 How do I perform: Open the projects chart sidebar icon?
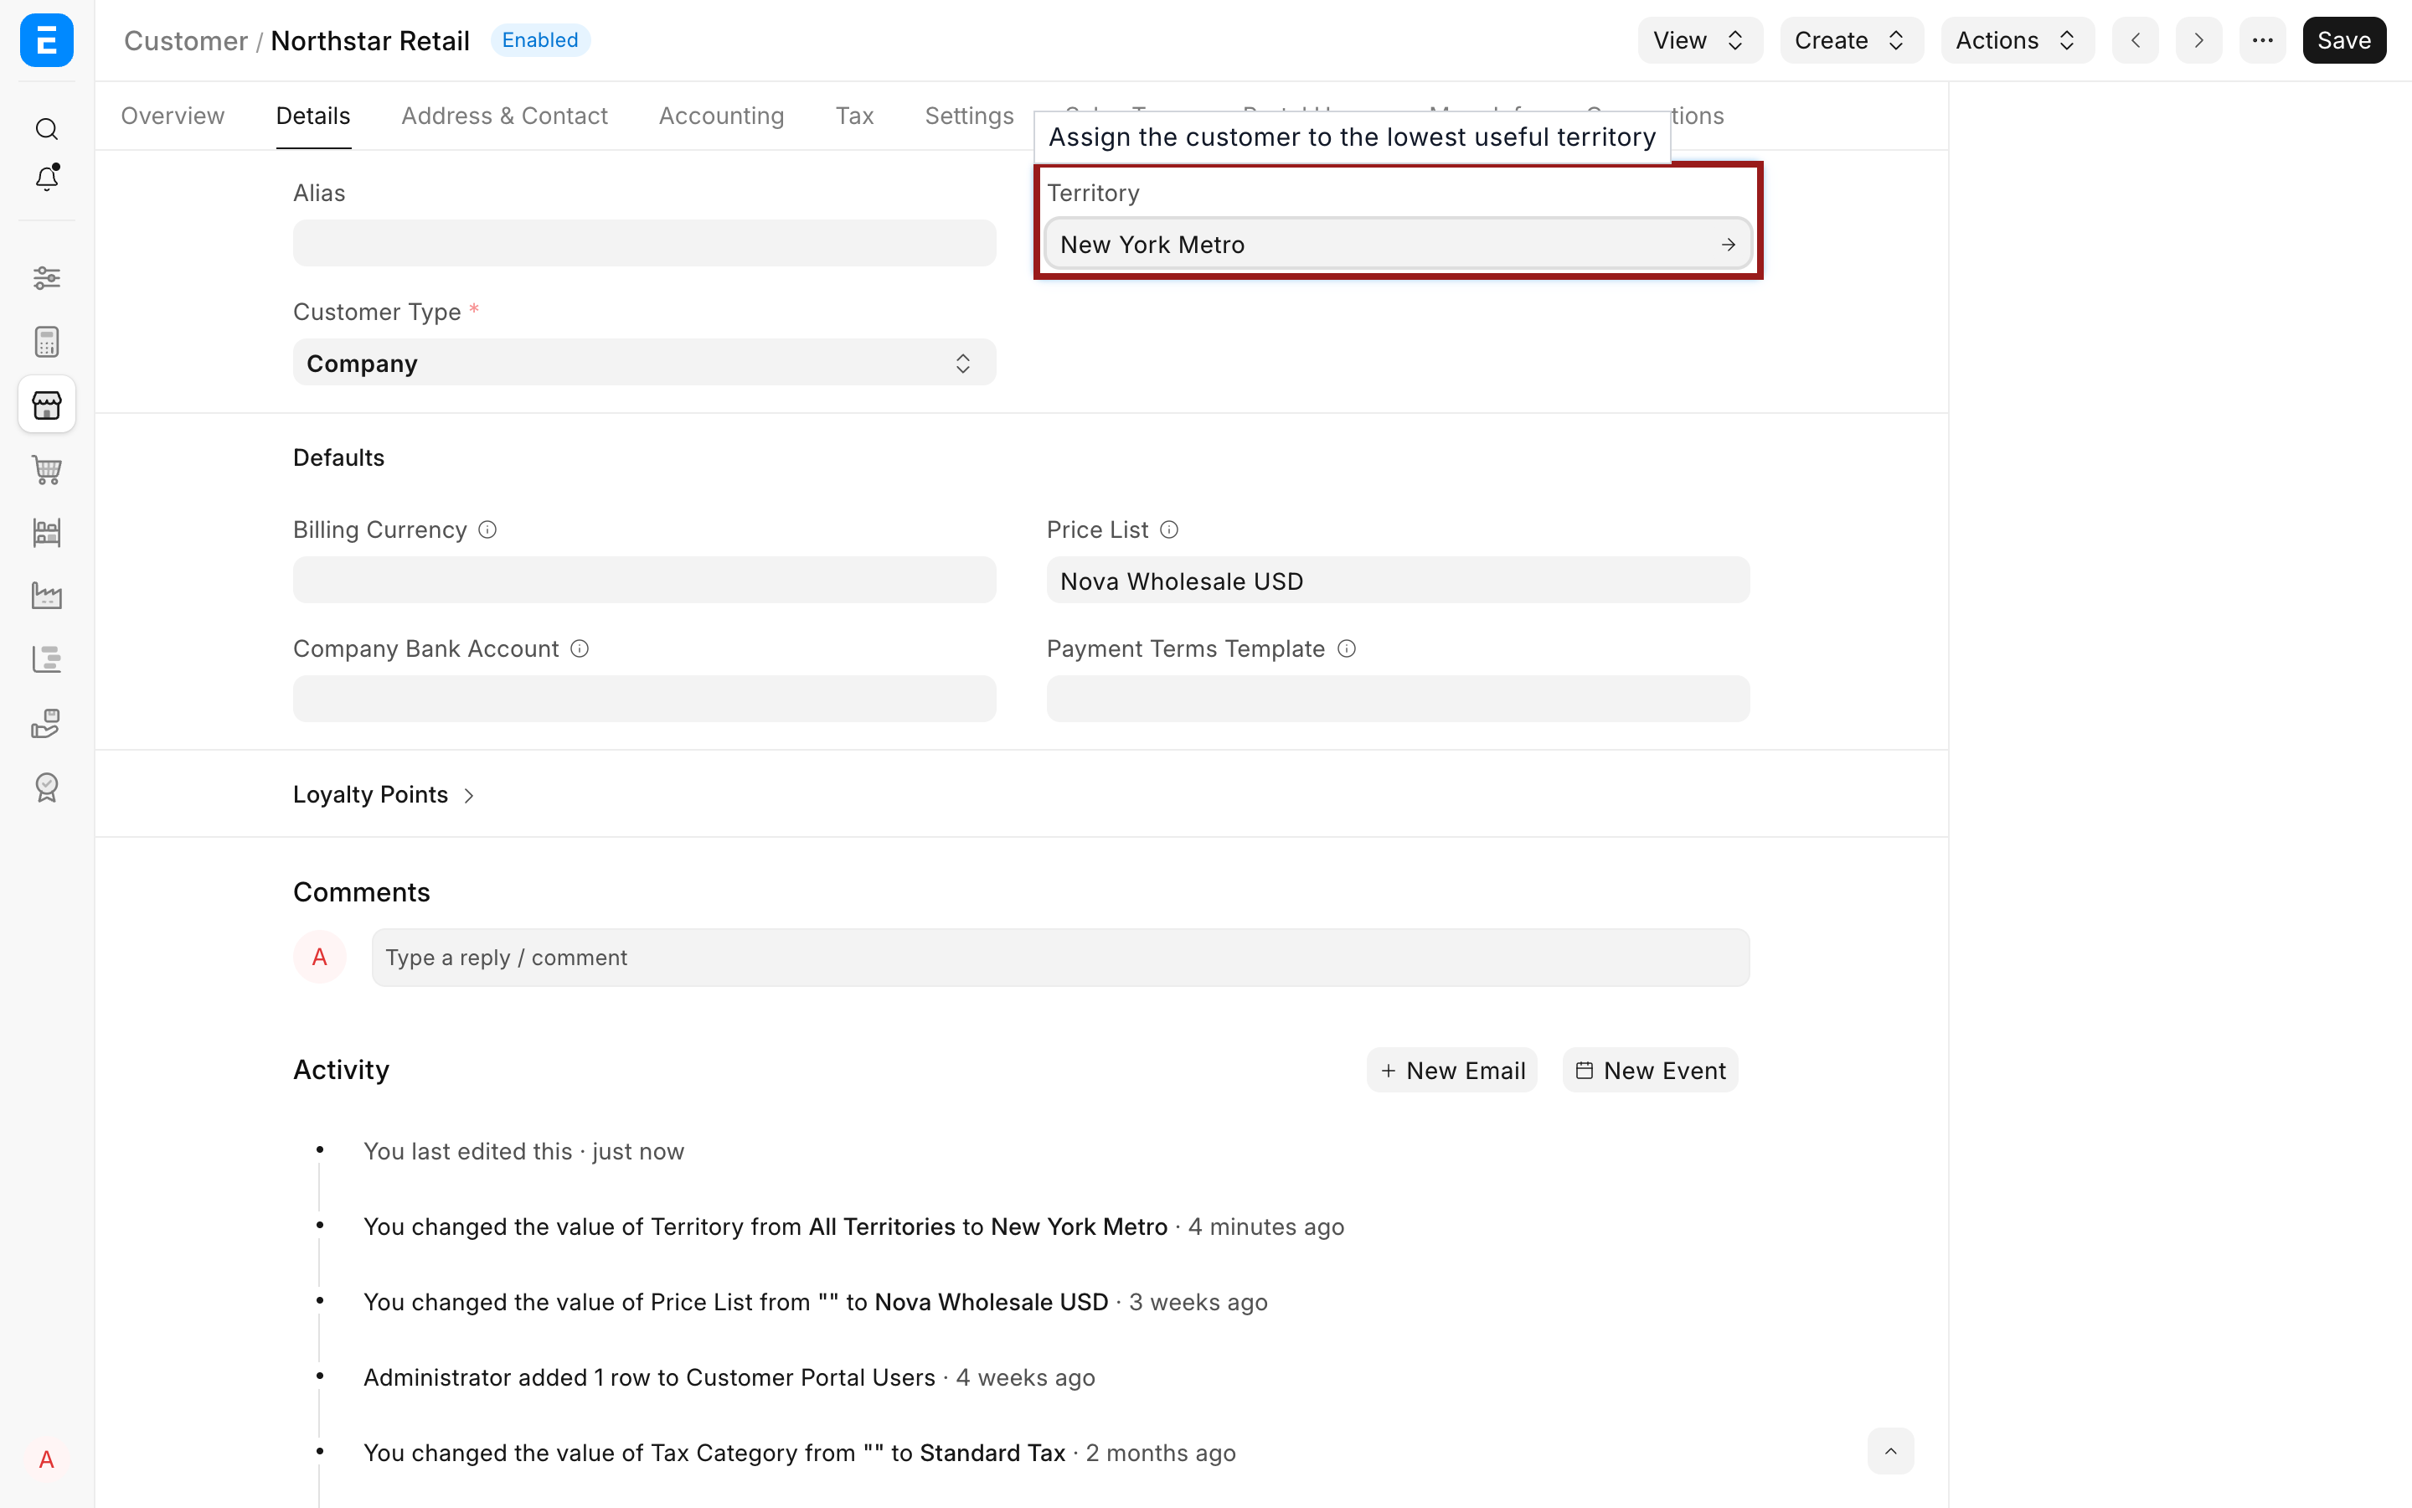47,659
